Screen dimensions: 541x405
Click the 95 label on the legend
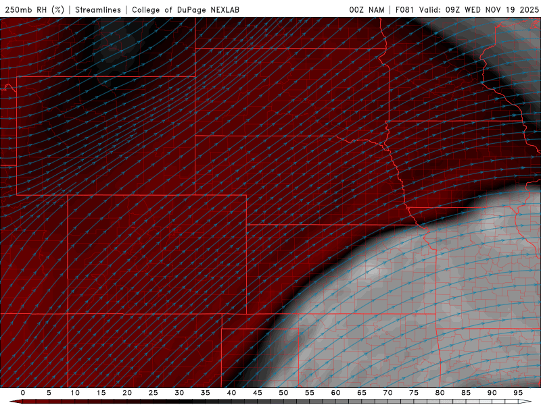[518, 393]
